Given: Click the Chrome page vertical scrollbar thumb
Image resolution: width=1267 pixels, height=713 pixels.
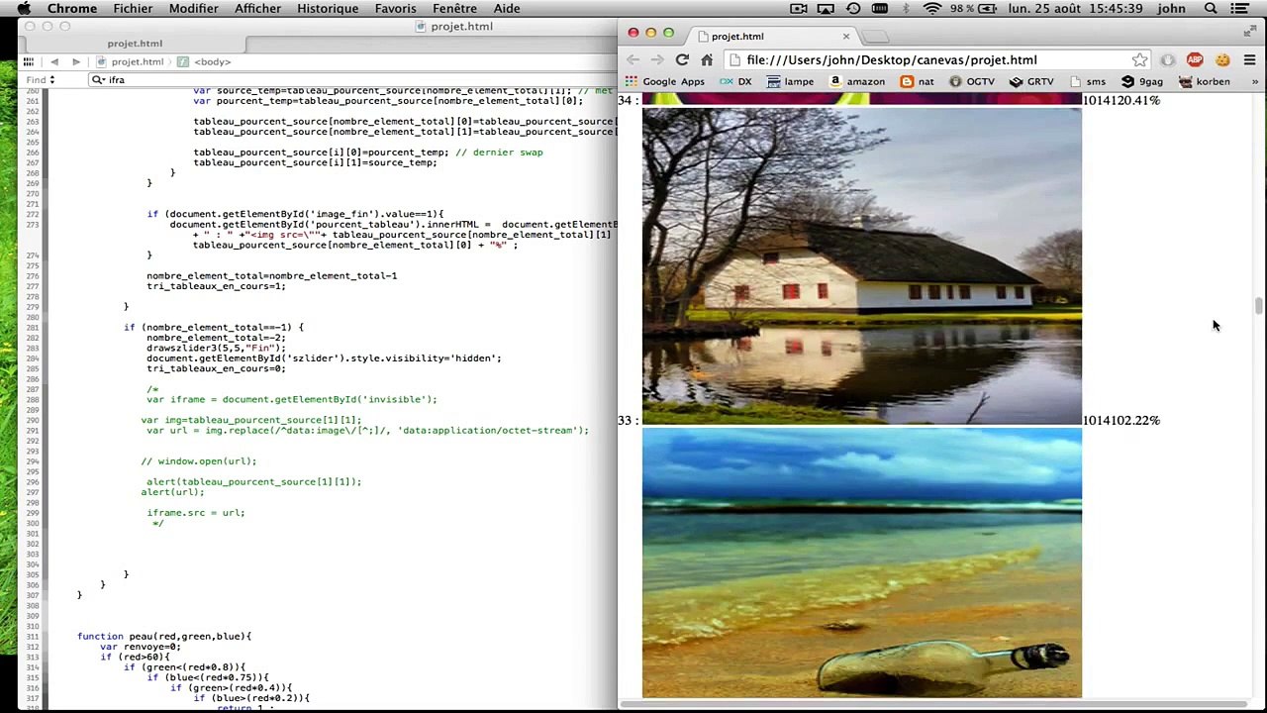Looking at the screenshot, I should (x=1259, y=305).
